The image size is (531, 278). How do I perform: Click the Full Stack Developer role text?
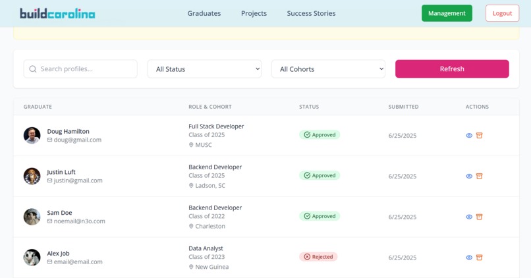[216, 126]
